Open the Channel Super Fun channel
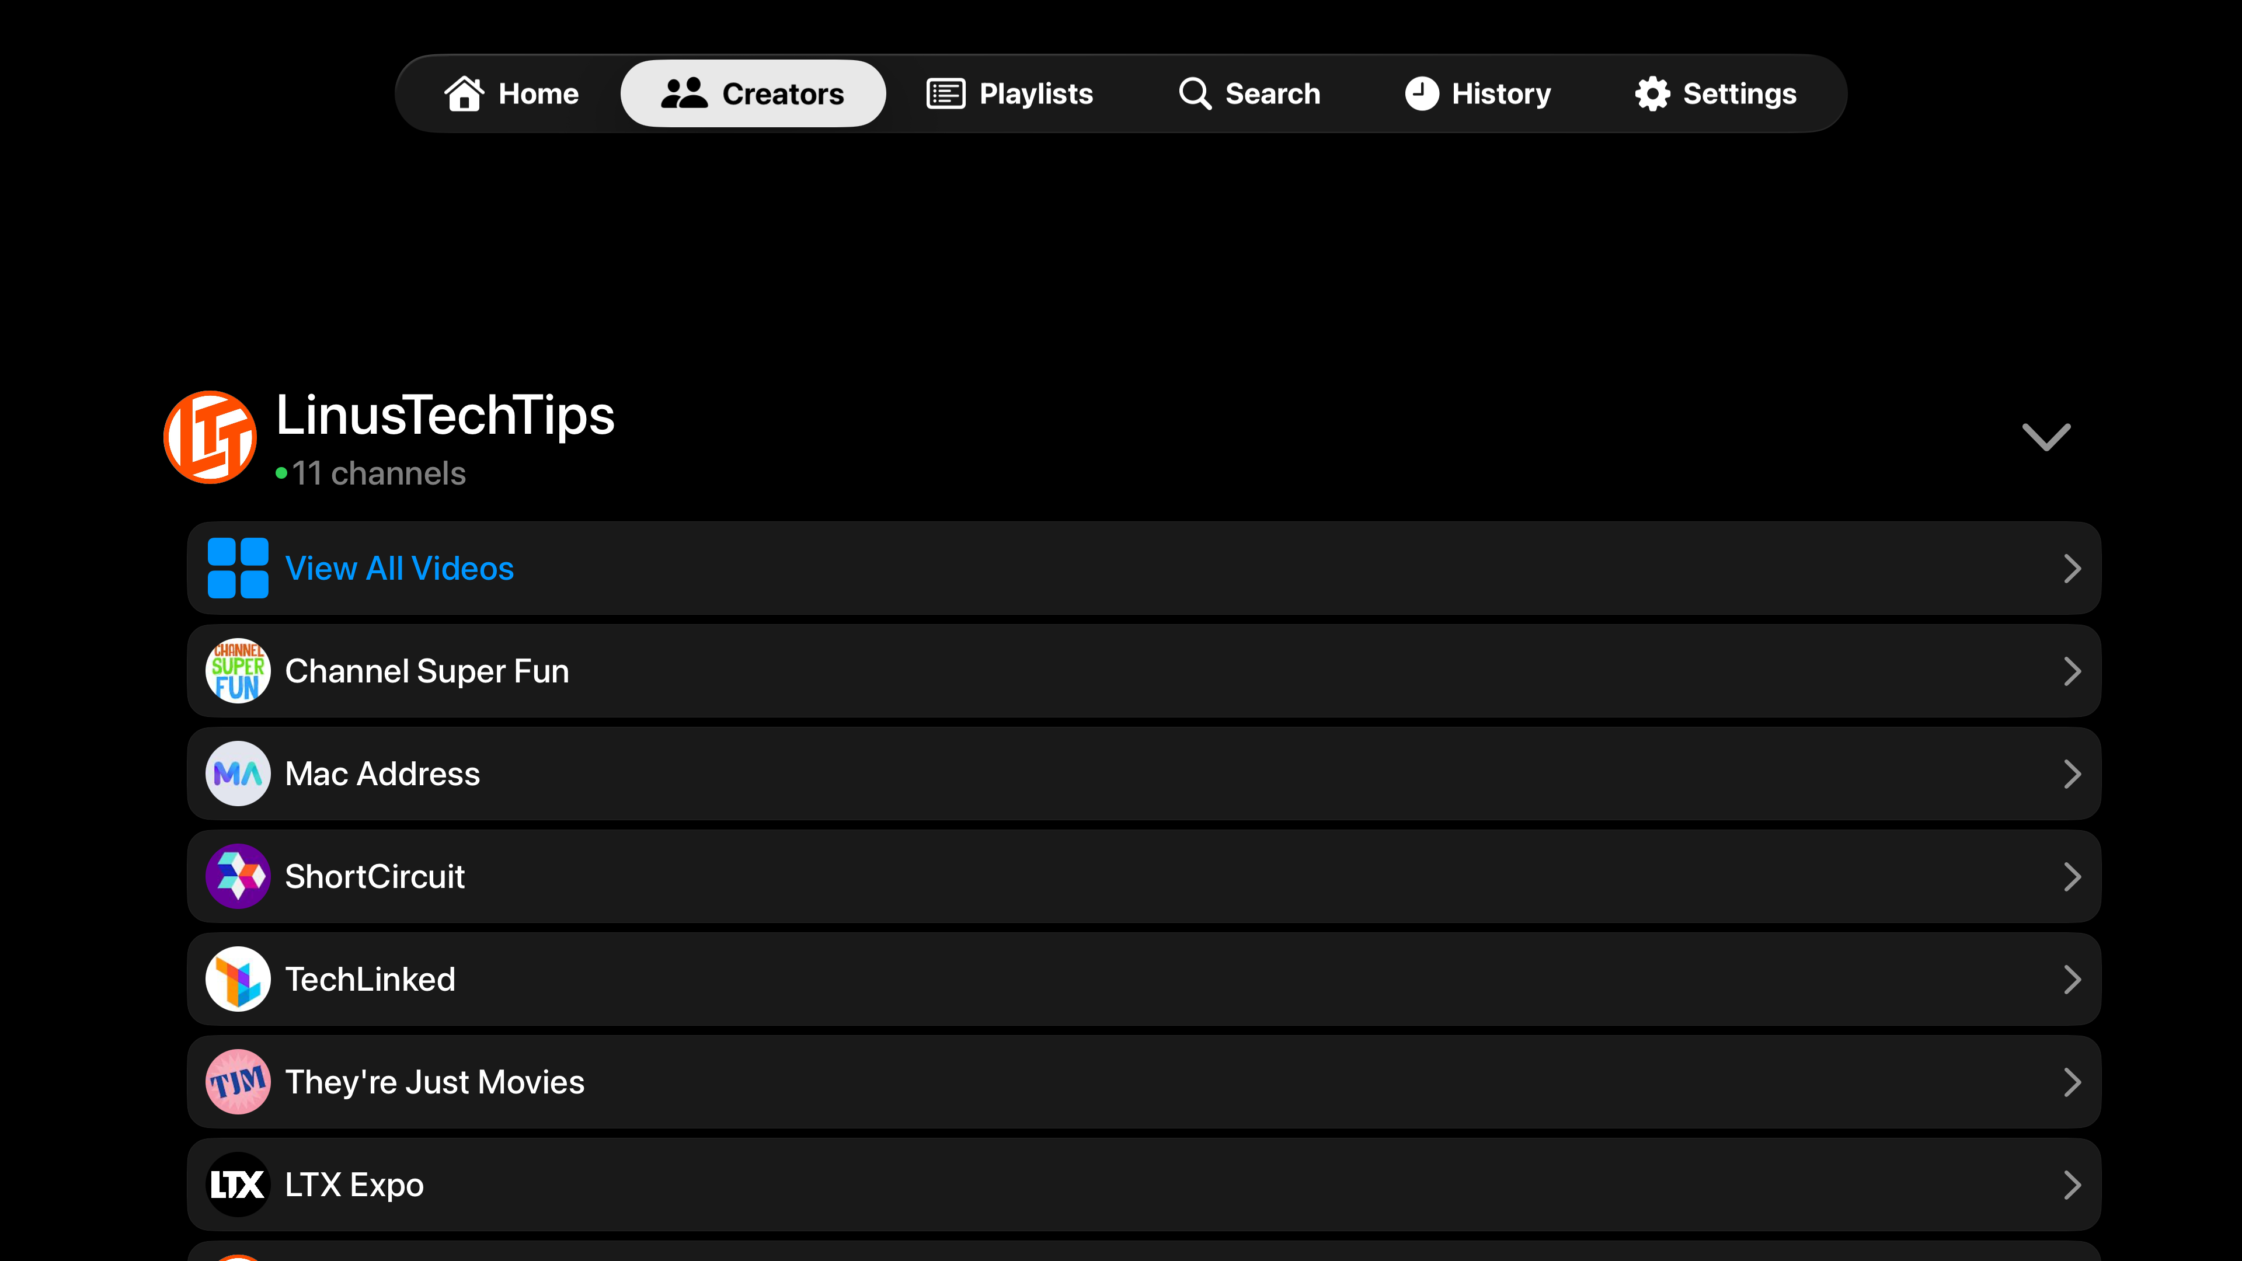The height and width of the screenshot is (1261, 2242). 1144,671
